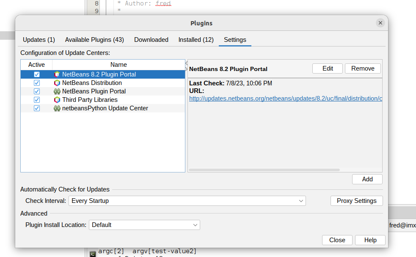Click the horizontal scrollbar in the details pane
Image resolution: width=416 pixels, height=257 pixels.
264,170
